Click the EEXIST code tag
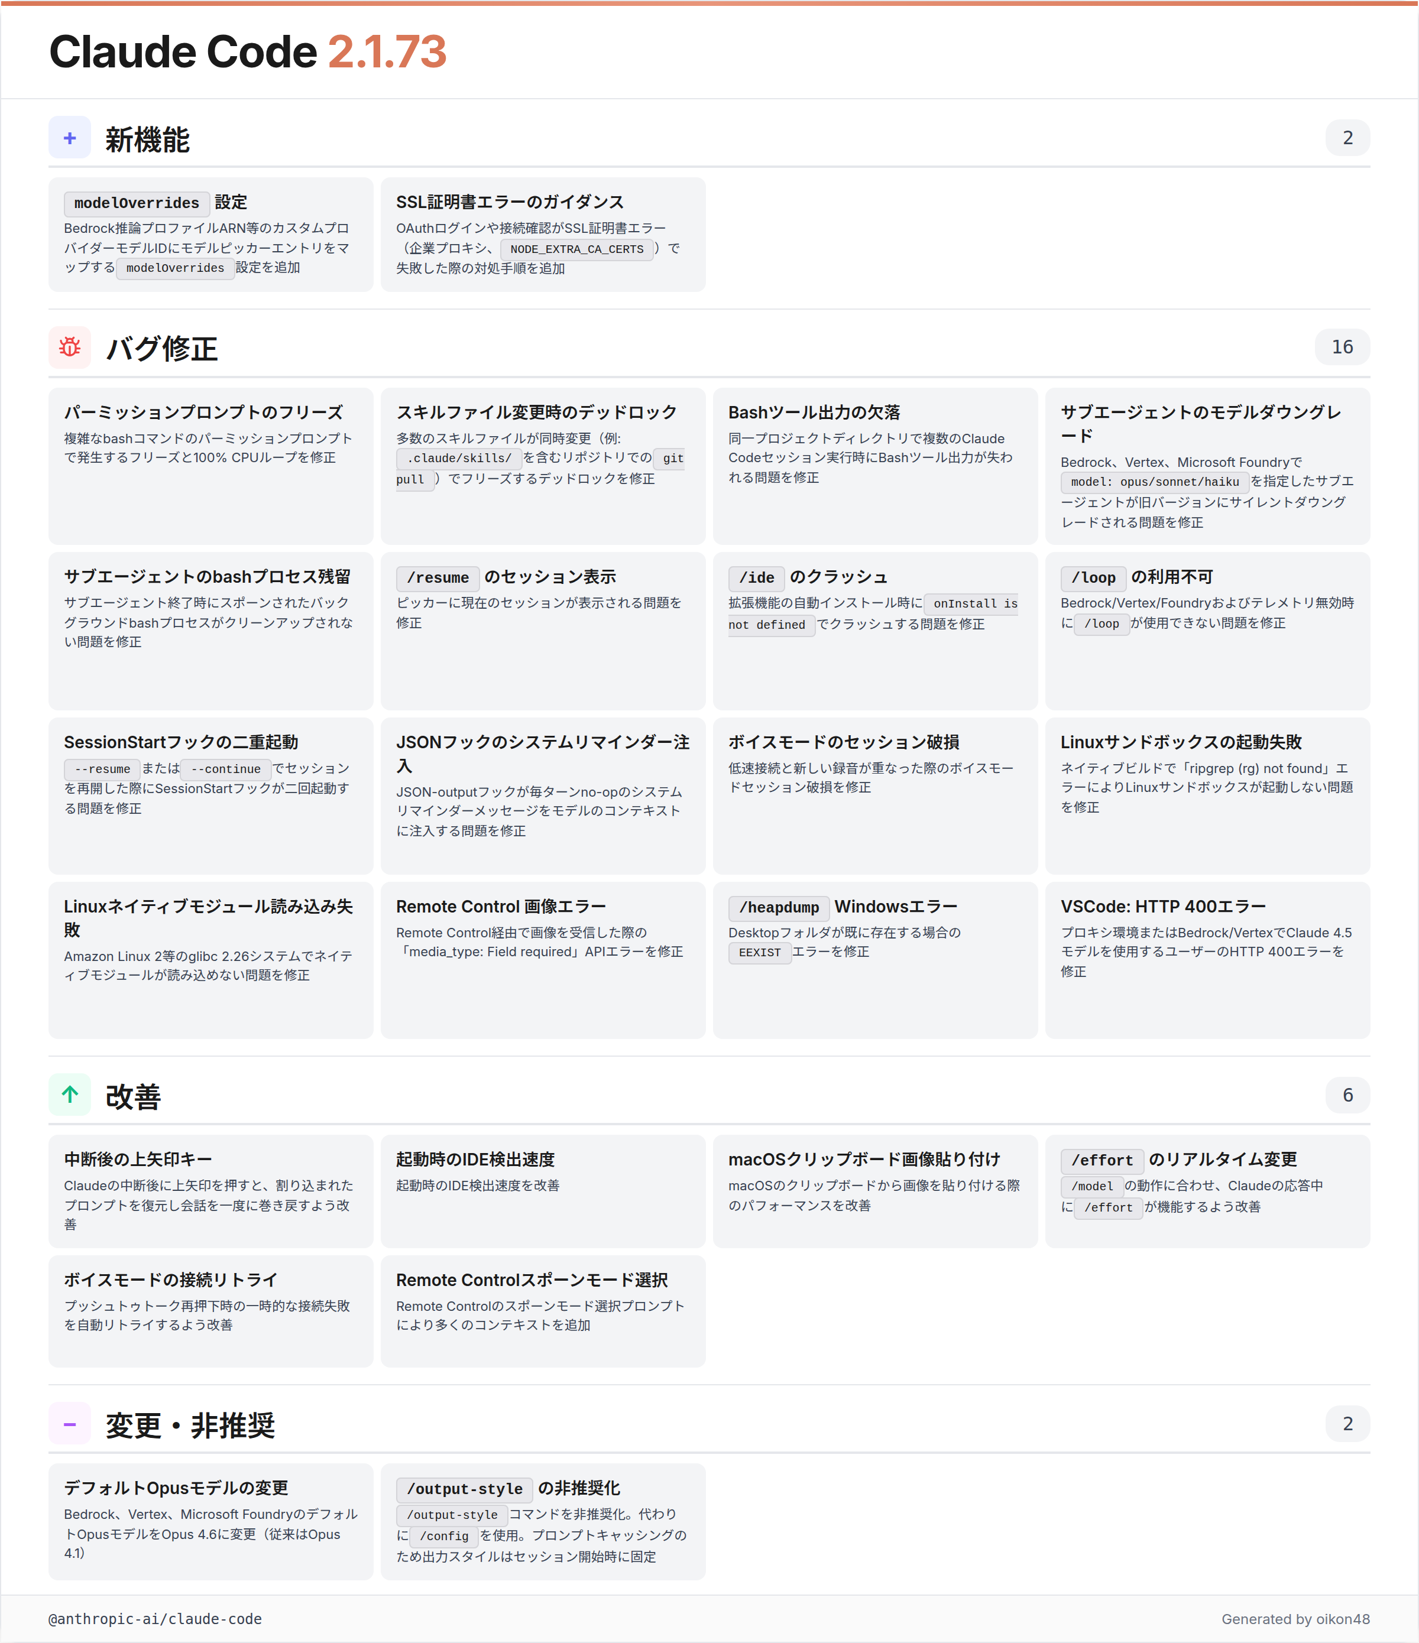This screenshot has width=1419, height=1643. click(x=760, y=952)
